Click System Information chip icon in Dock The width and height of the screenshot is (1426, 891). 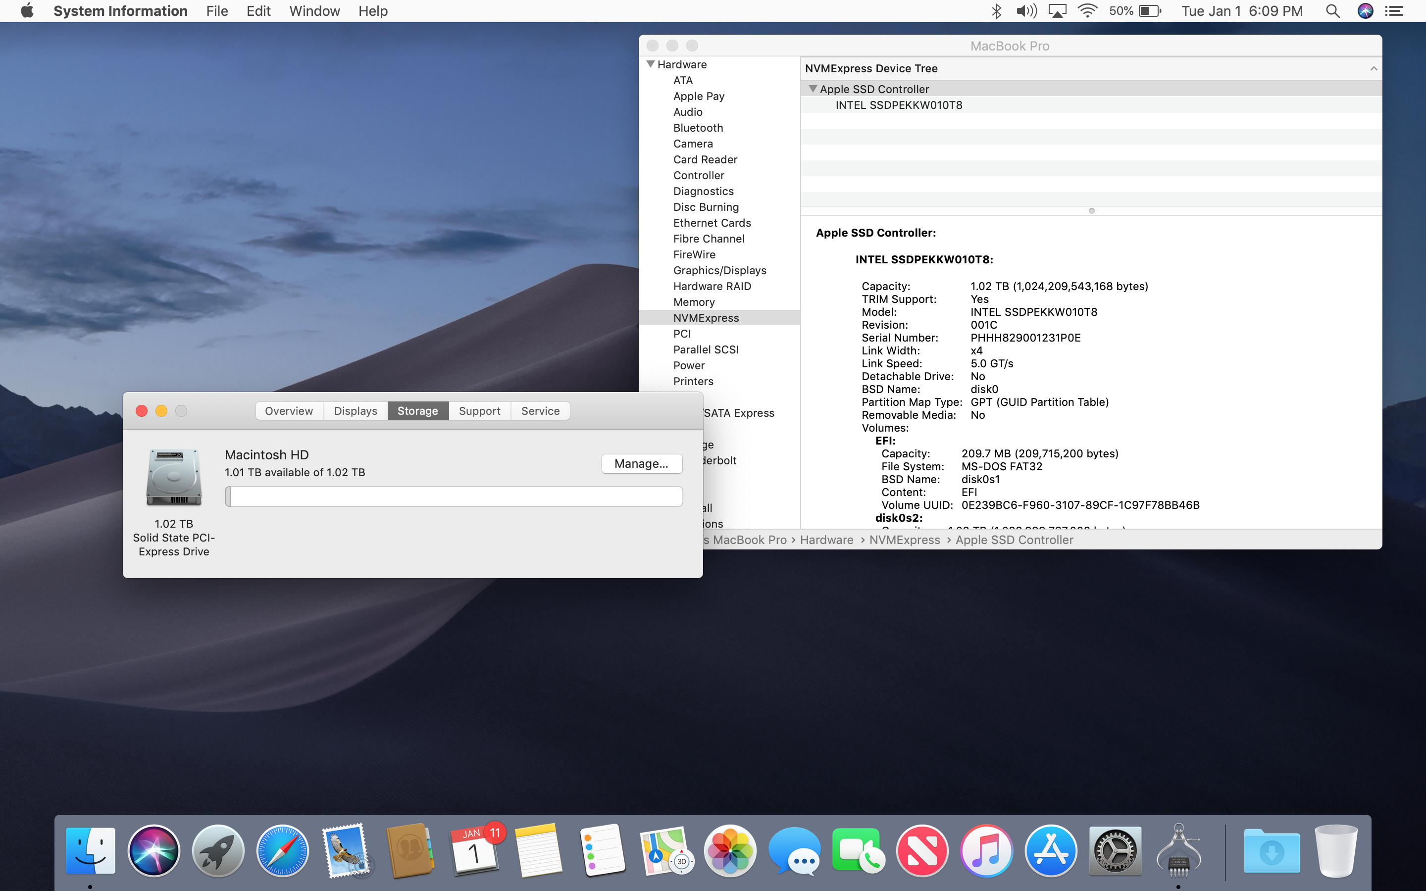click(x=1178, y=850)
